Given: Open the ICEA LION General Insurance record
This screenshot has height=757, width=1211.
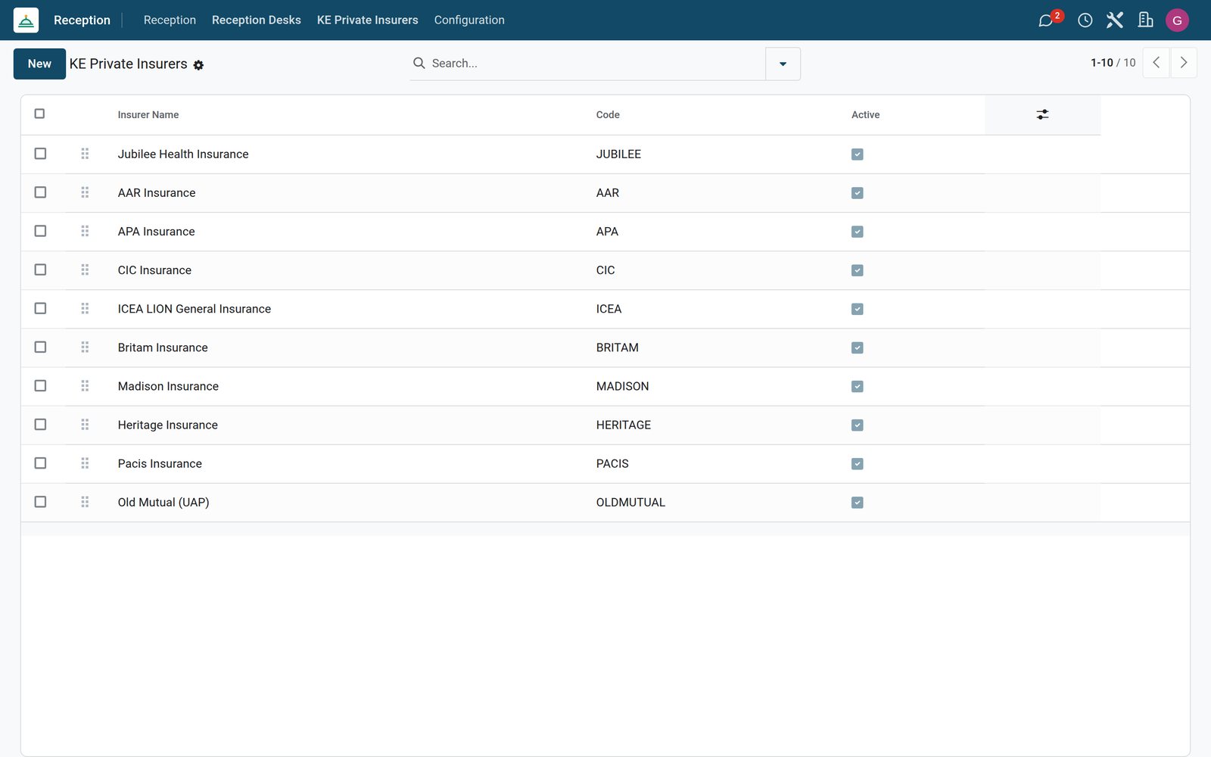Looking at the screenshot, I should [194, 309].
